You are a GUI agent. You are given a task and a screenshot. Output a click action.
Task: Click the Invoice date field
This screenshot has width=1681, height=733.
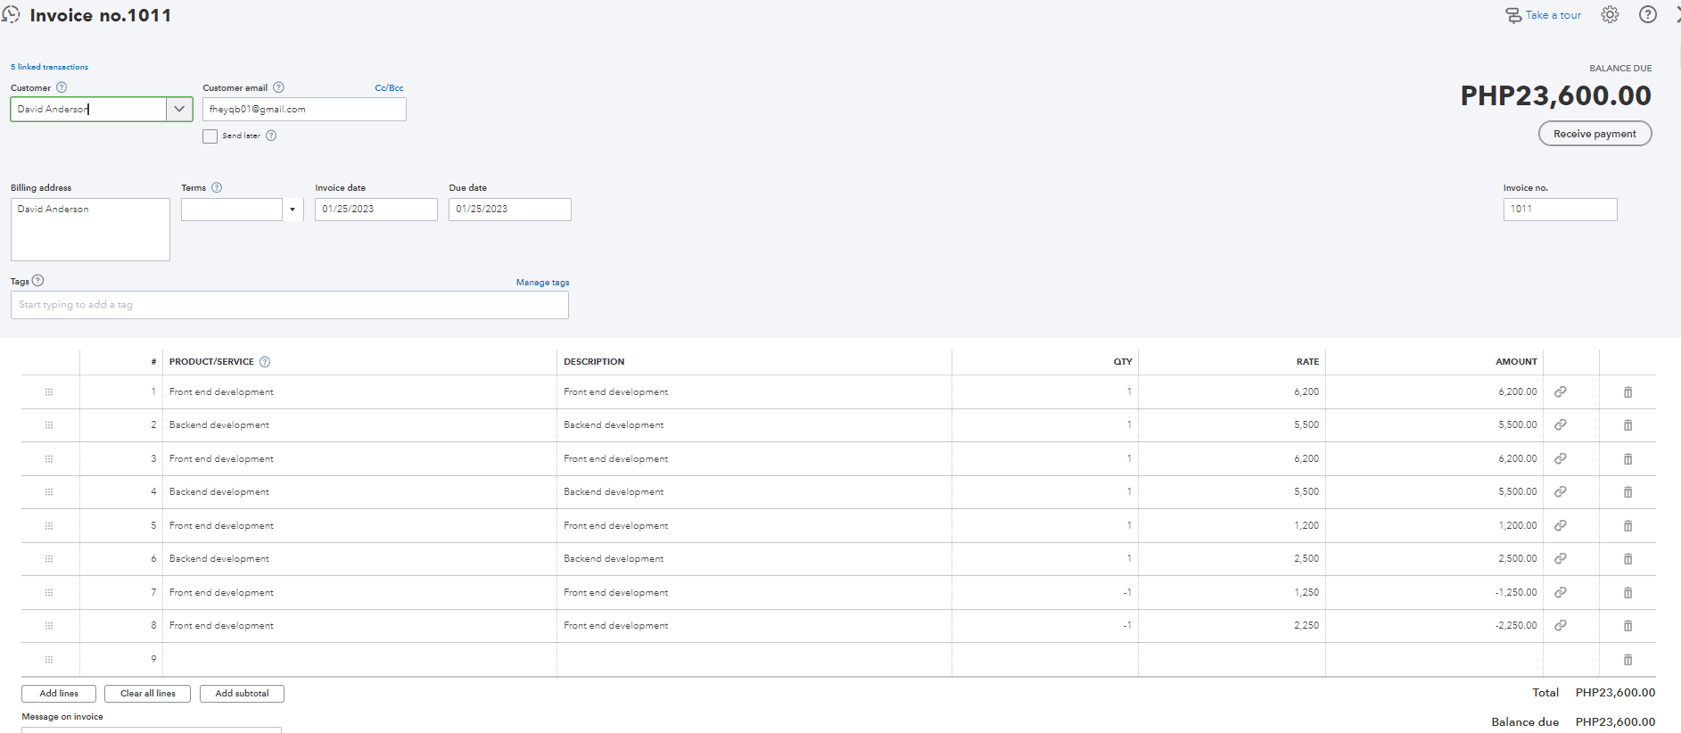coord(376,210)
